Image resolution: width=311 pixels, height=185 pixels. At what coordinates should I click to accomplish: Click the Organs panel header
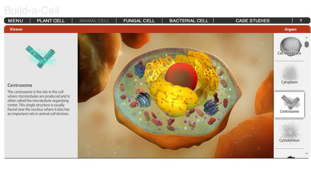[290, 29]
